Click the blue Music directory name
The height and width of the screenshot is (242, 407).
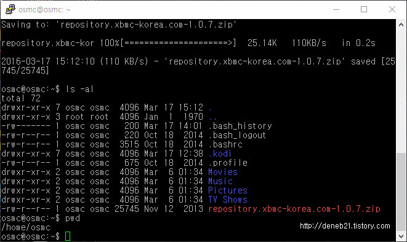point(220,181)
